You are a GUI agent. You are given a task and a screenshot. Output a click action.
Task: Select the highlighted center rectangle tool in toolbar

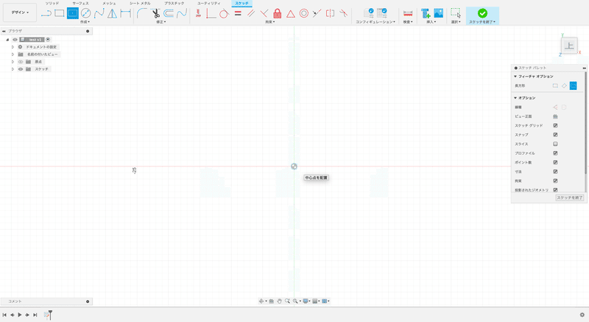(x=72, y=13)
